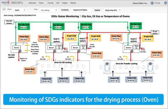Click the Contents label
Viewport: 168px width, 109px height.
[65, 10]
